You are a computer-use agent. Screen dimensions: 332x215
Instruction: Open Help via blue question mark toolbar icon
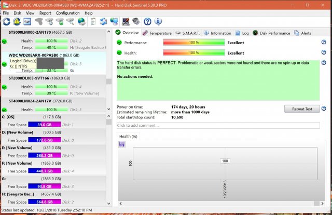(x=147, y=21)
